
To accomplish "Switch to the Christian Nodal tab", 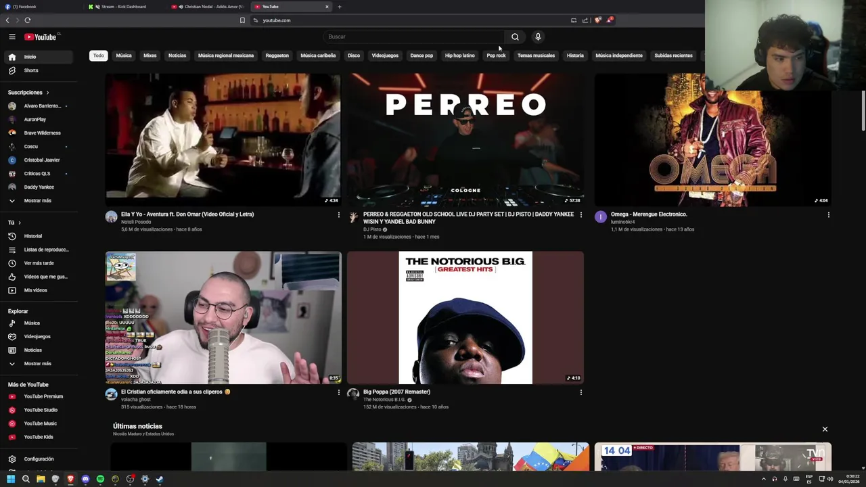I will [x=208, y=7].
